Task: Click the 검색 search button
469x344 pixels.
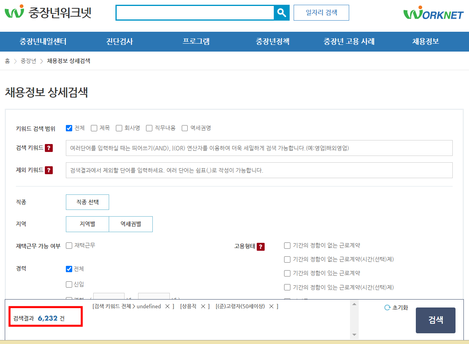Action: [435, 320]
